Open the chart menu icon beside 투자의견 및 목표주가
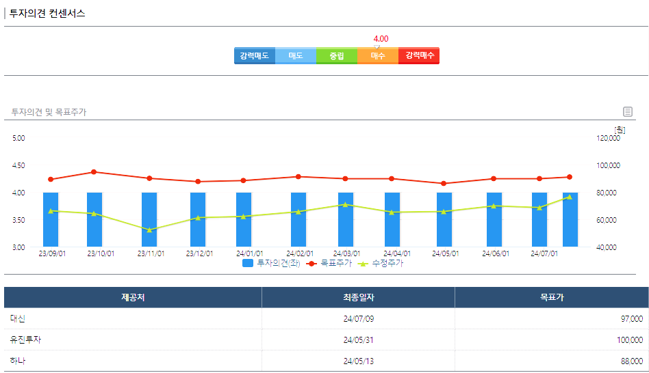Viewport: 649px width, 373px height. [x=628, y=111]
